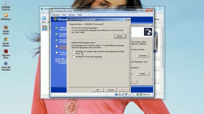Close the Windows setup wizard dialog behind
Viewport: 204px width, 114px height.
(151, 25)
